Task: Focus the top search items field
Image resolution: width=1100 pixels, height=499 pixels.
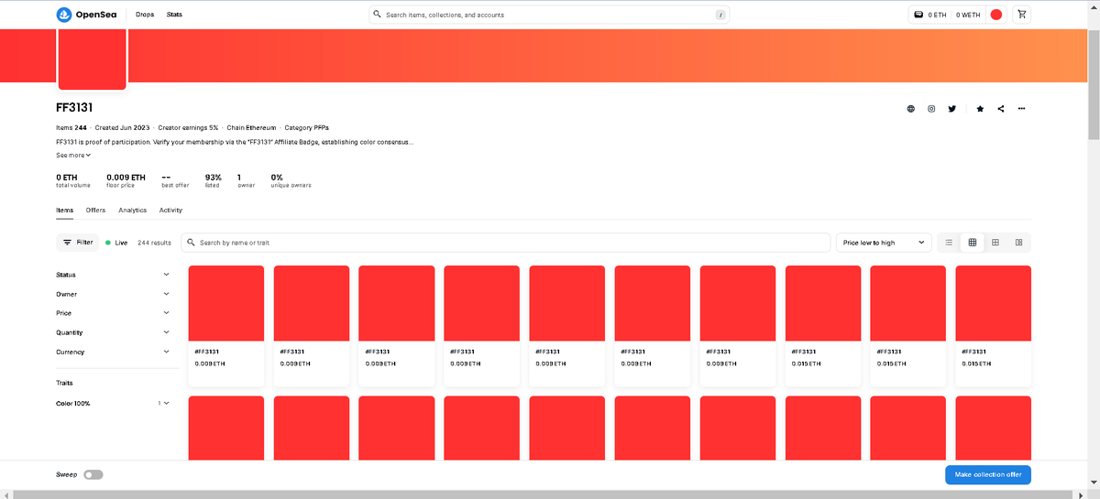Action: (549, 15)
